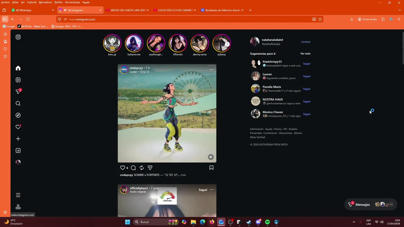Open options menu of codepcpy post
This screenshot has height=227, width=404.
click(211, 70)
